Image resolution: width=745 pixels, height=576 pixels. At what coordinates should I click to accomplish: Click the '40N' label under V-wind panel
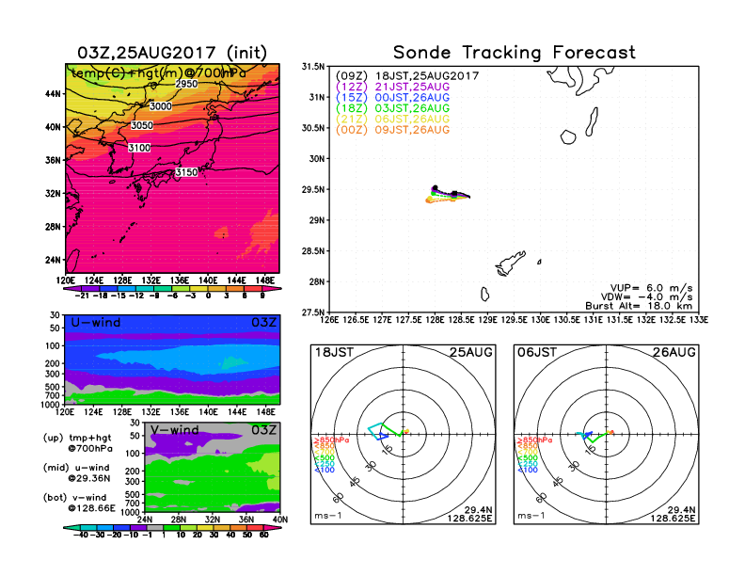coord(280,519)
